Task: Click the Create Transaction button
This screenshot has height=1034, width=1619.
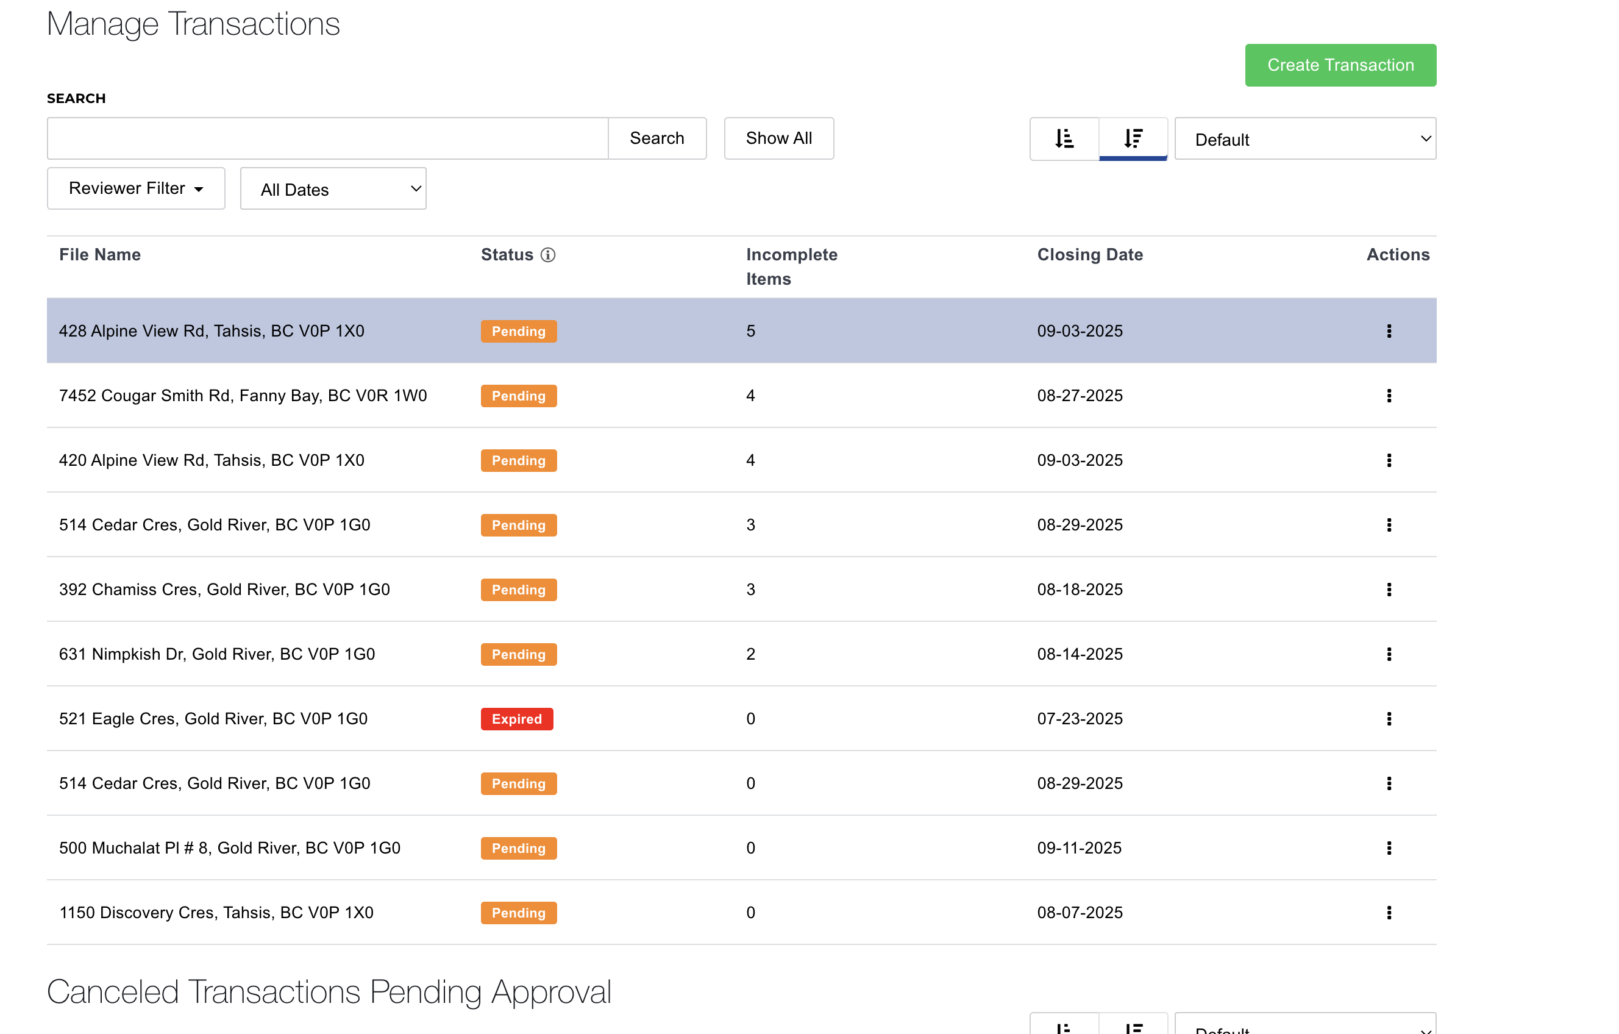Action: [1340, 65]
